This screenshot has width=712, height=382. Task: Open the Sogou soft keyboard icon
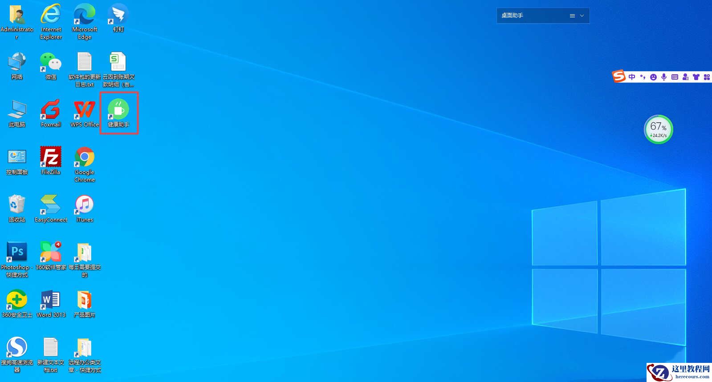click(x=675, y=77)
